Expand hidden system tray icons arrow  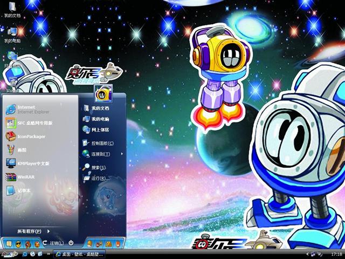click(308, 254)
